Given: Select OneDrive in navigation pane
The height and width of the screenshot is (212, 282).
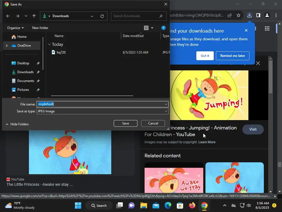Looking at the screenshot, I should pos(21,46).
